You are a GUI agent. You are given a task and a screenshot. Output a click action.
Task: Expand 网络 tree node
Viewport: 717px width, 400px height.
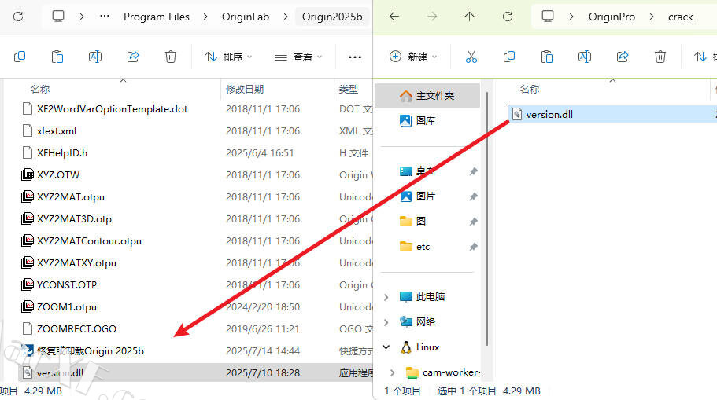point(386,322)
